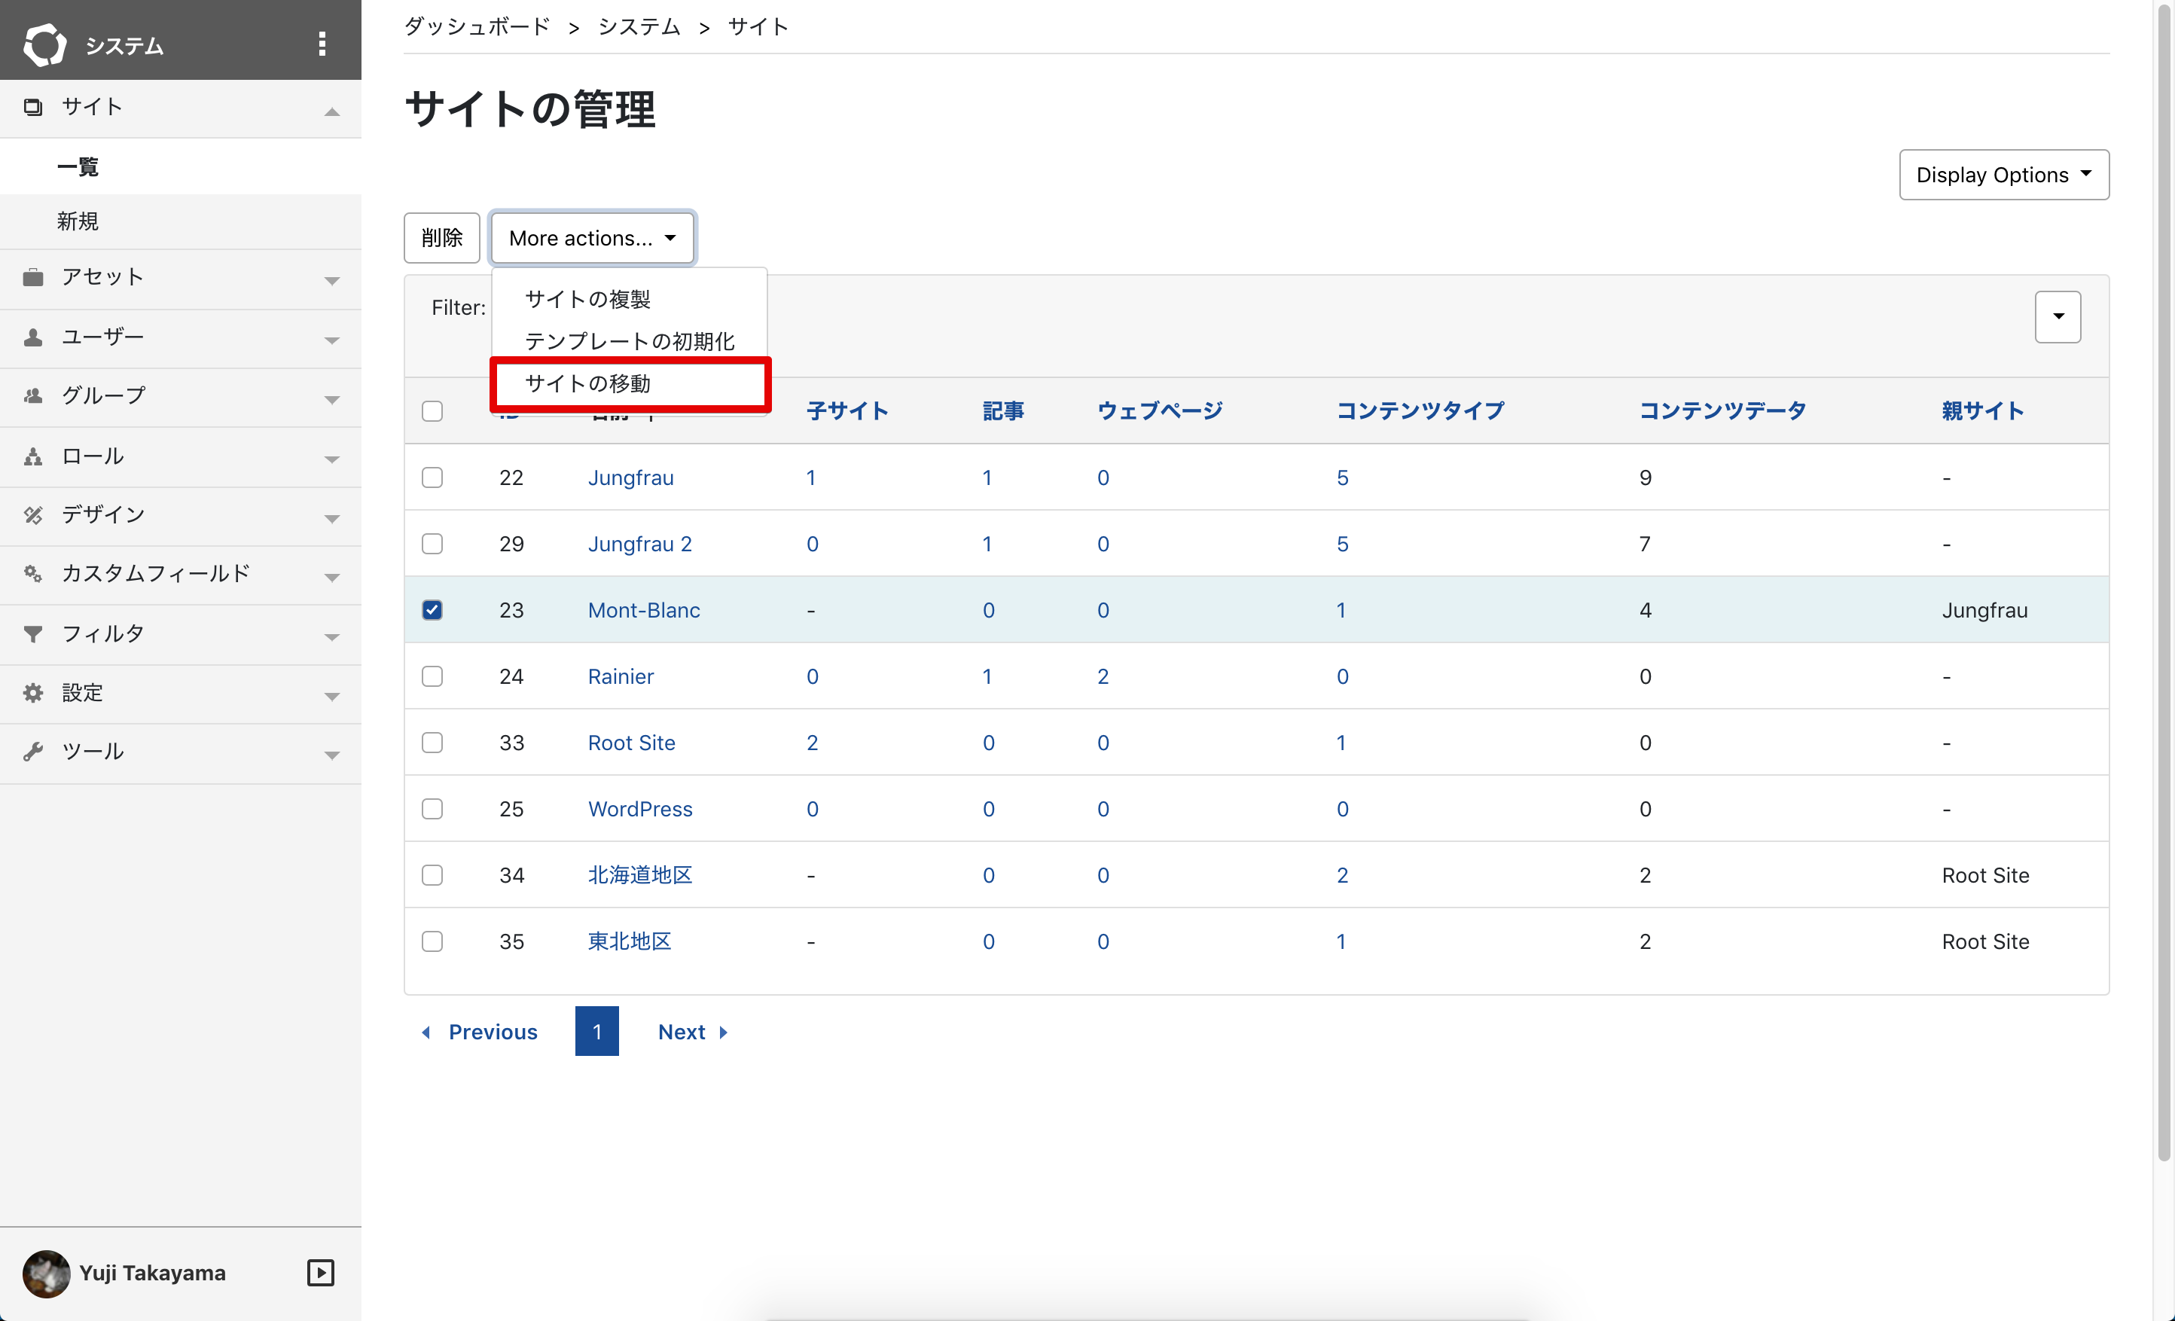Click the Movable Type logo icon

coord(44,44)
